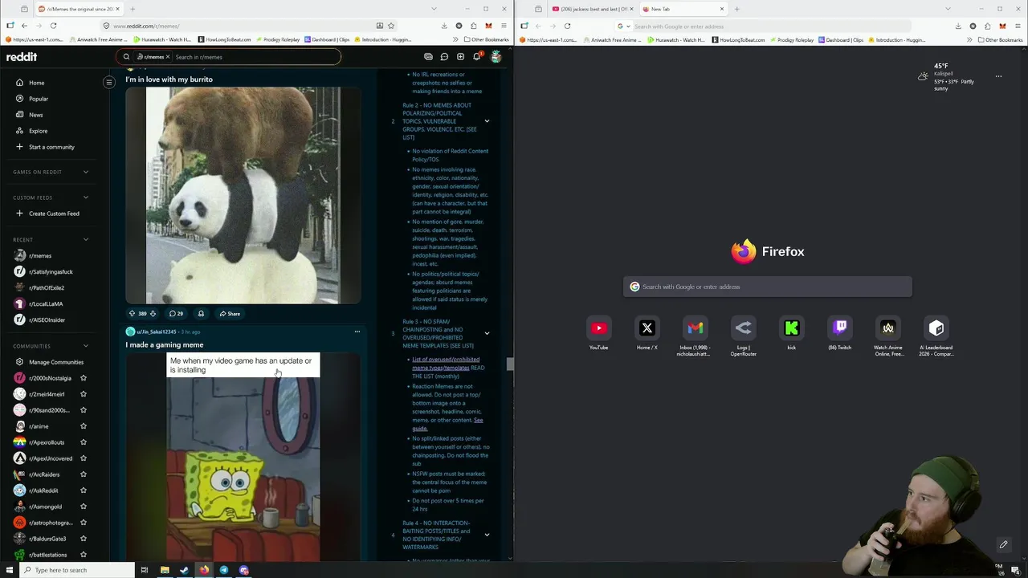Screen dimensions: 1028x578
Task: Open Explore in Reddit sidebar
Action: 38,131
